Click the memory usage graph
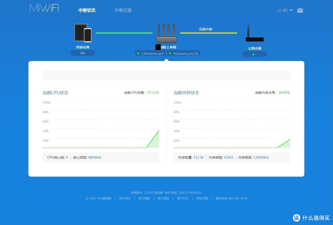 232,124
